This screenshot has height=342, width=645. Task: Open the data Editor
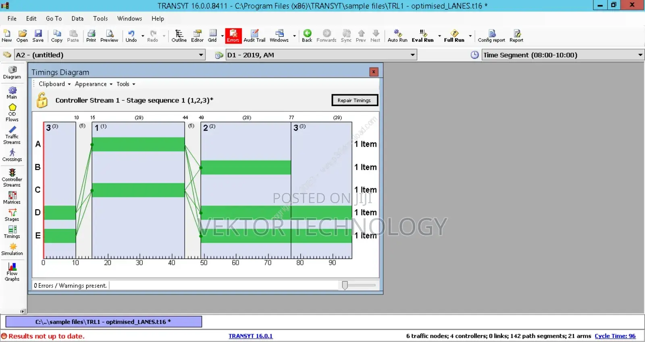tap(197, 35)
